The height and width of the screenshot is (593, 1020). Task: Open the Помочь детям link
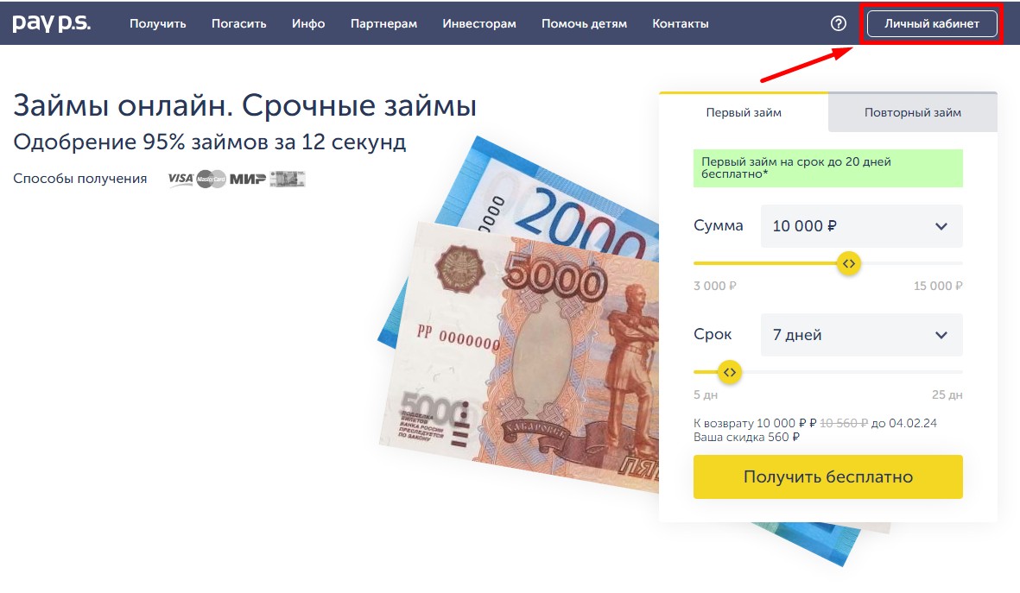click(x=584, y=23)
